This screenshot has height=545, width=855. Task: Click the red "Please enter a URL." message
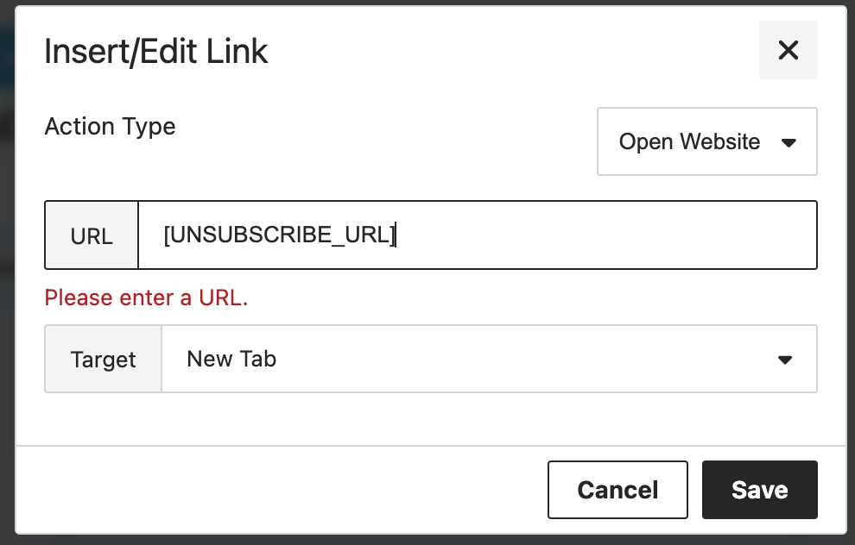click(146, 298)
